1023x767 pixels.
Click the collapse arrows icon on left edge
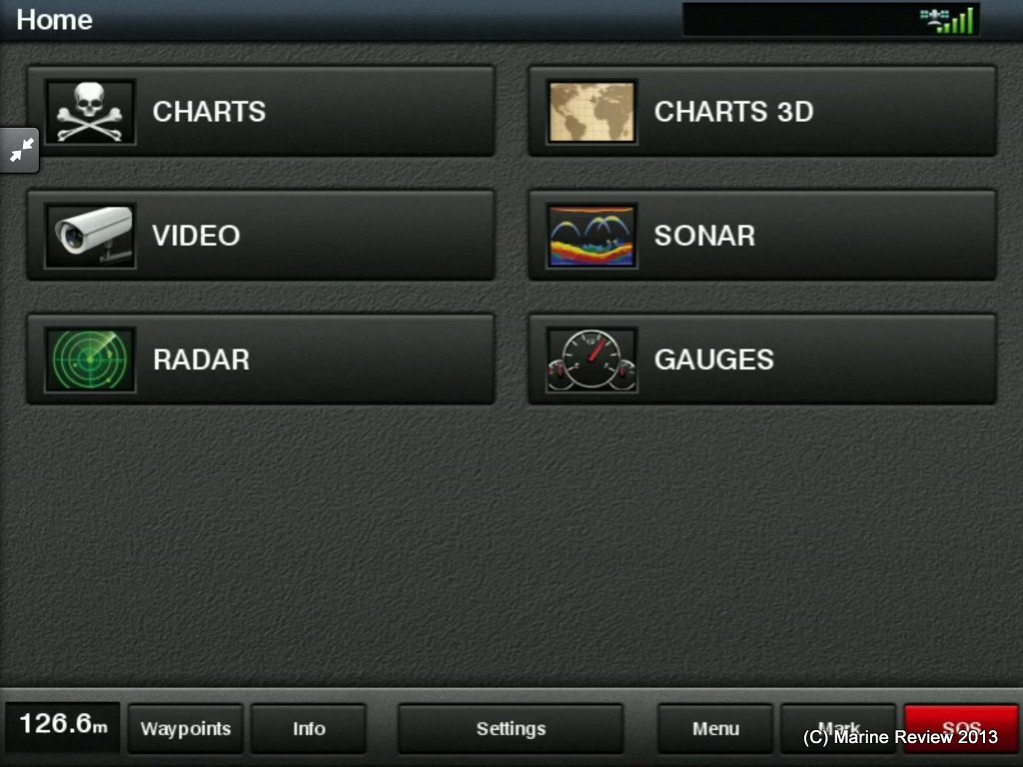20,150
